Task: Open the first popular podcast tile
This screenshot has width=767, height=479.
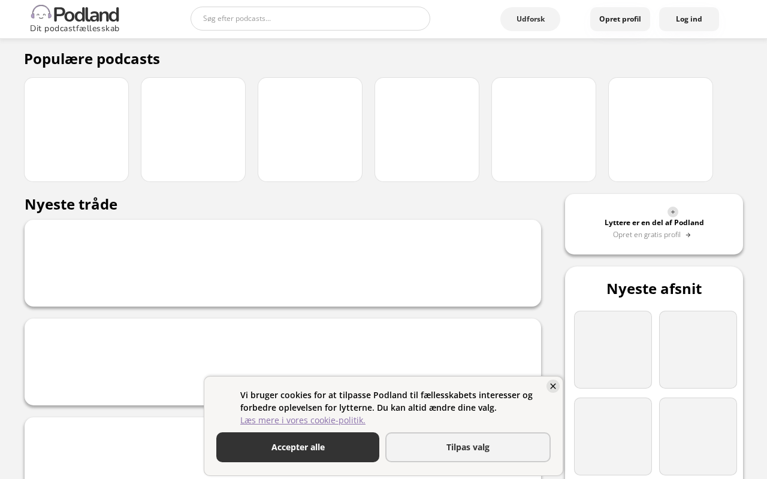Action: click(x=76, y=129)
